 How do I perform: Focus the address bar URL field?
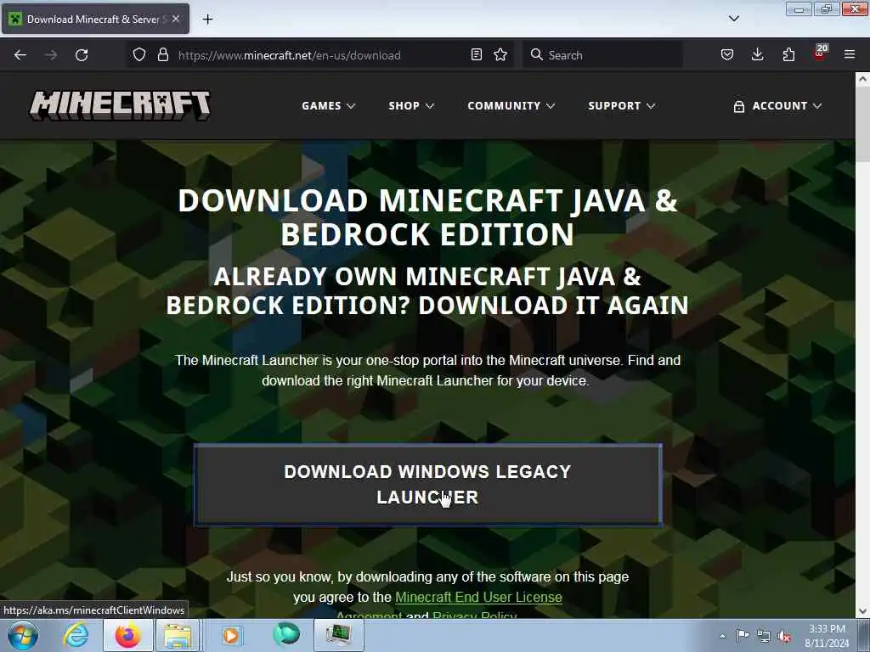[322, 55]
